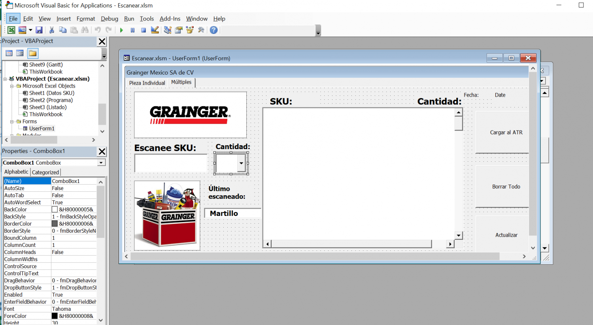Click the (Name) property row

[50, 181]
